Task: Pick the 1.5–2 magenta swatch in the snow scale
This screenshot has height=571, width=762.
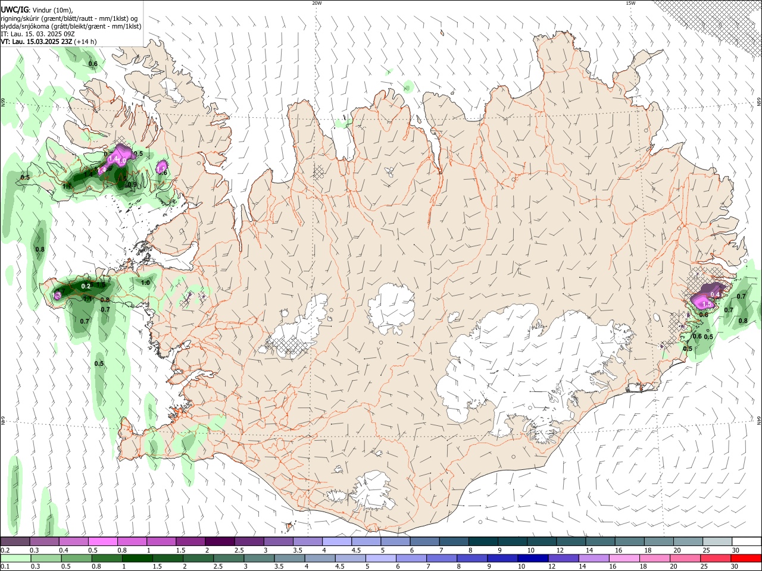Action: coord(190,541)
